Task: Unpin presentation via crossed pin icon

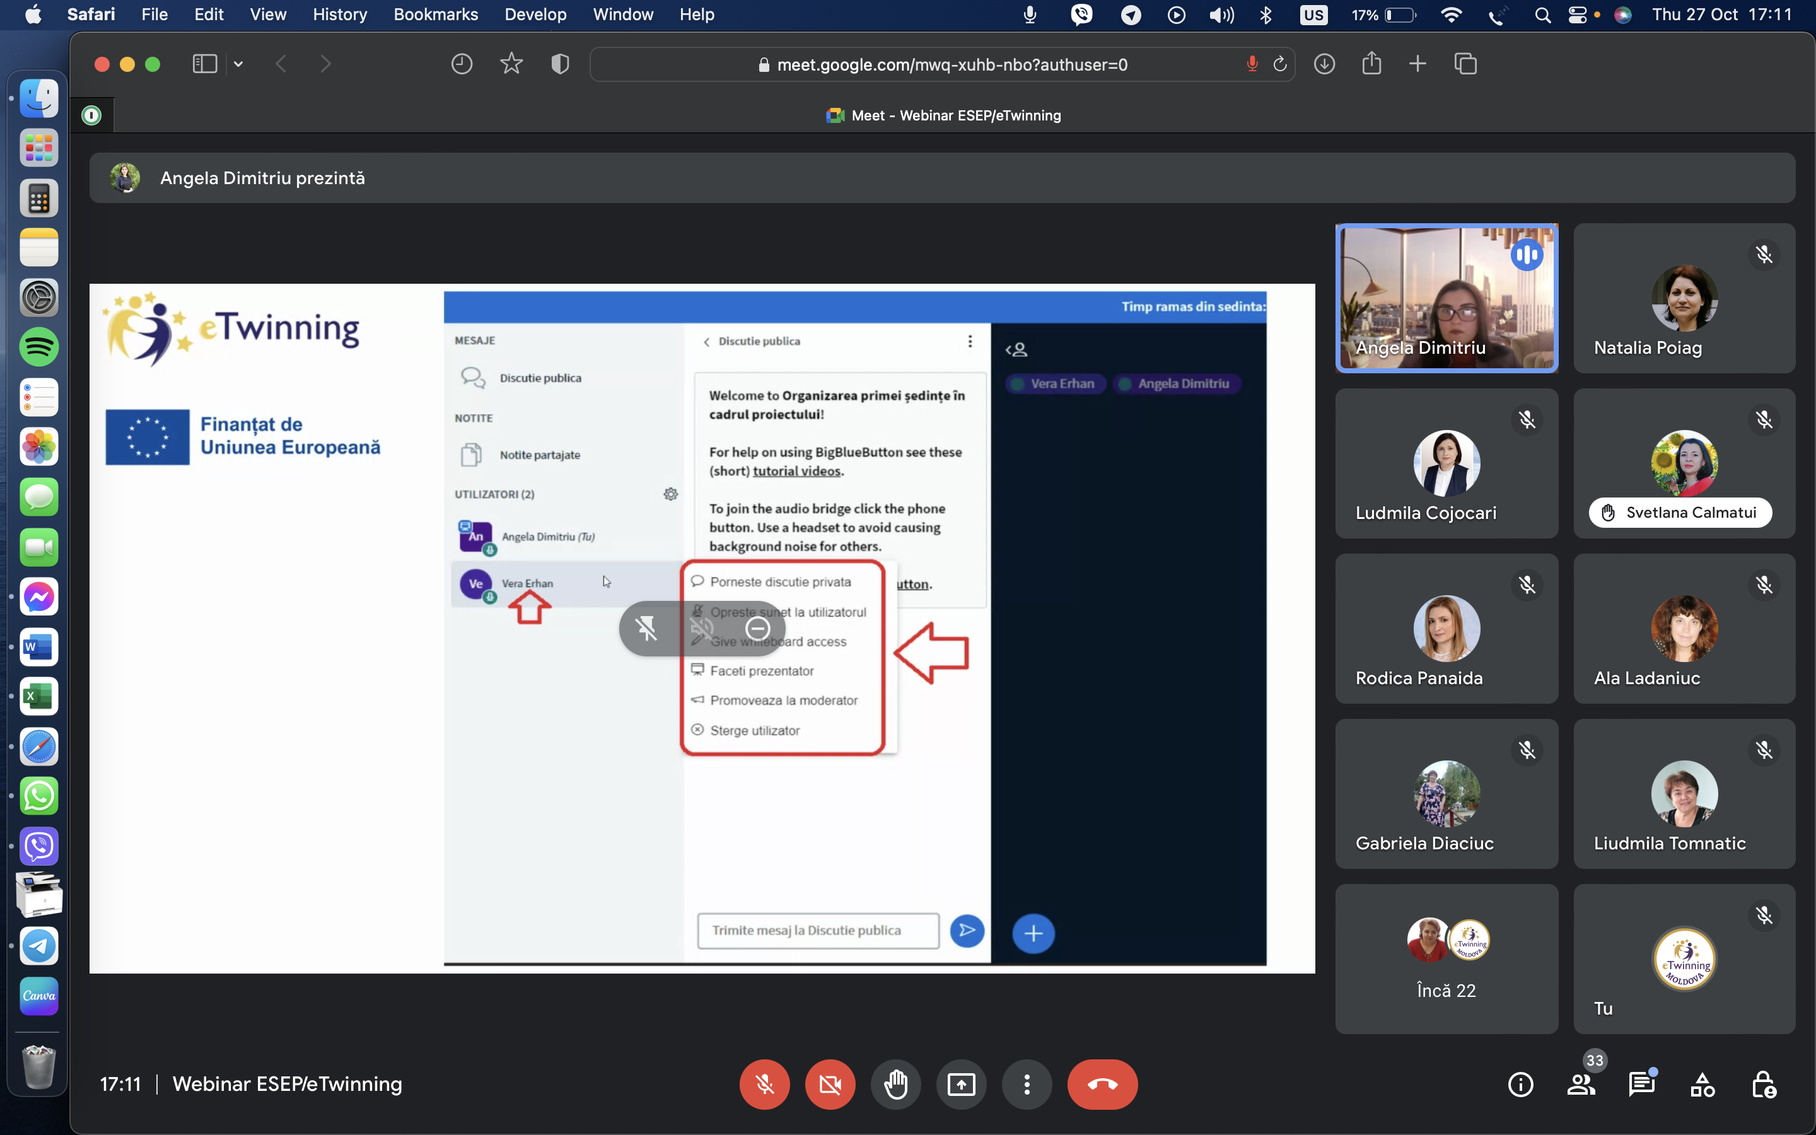Action: point(646,628)
